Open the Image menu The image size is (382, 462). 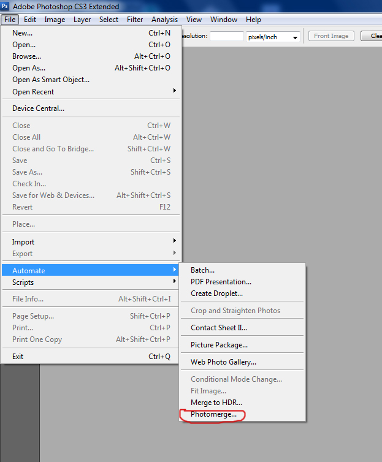click(55, 20)
